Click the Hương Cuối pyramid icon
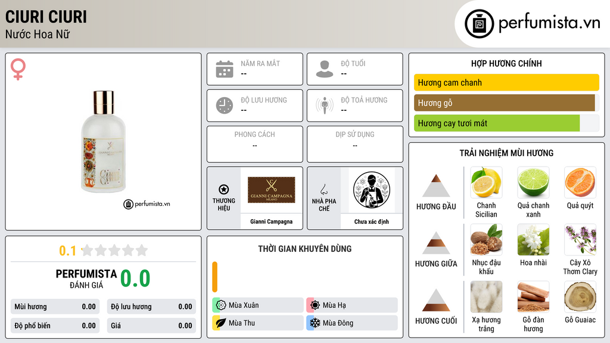The image size is (610, 343). (436, 300)
